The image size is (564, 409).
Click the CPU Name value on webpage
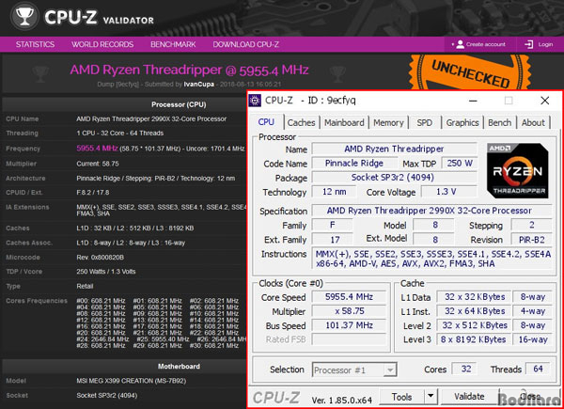click(151, 119)
